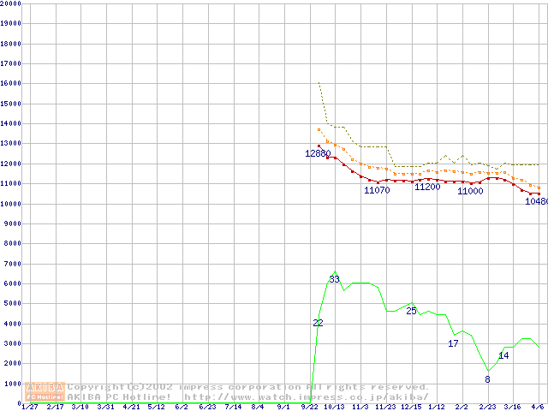Select the green line label 17
Screen dimensions: 548x411
click(454, 343)
